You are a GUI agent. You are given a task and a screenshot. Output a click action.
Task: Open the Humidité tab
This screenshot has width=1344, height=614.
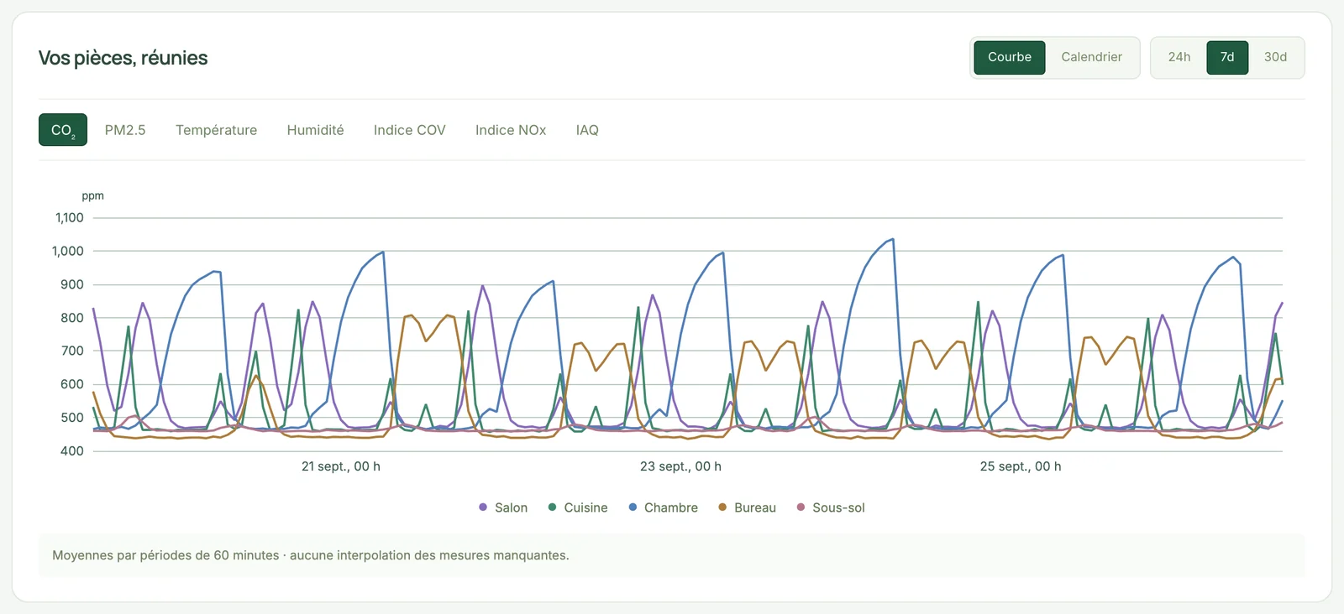(315, 130)
